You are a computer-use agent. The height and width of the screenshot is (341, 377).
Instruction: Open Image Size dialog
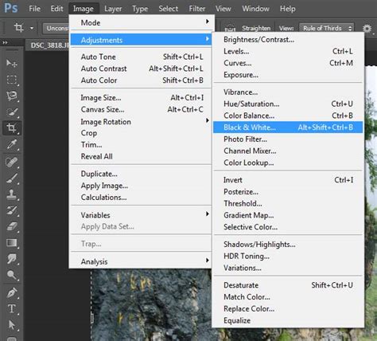click(142, 98)
